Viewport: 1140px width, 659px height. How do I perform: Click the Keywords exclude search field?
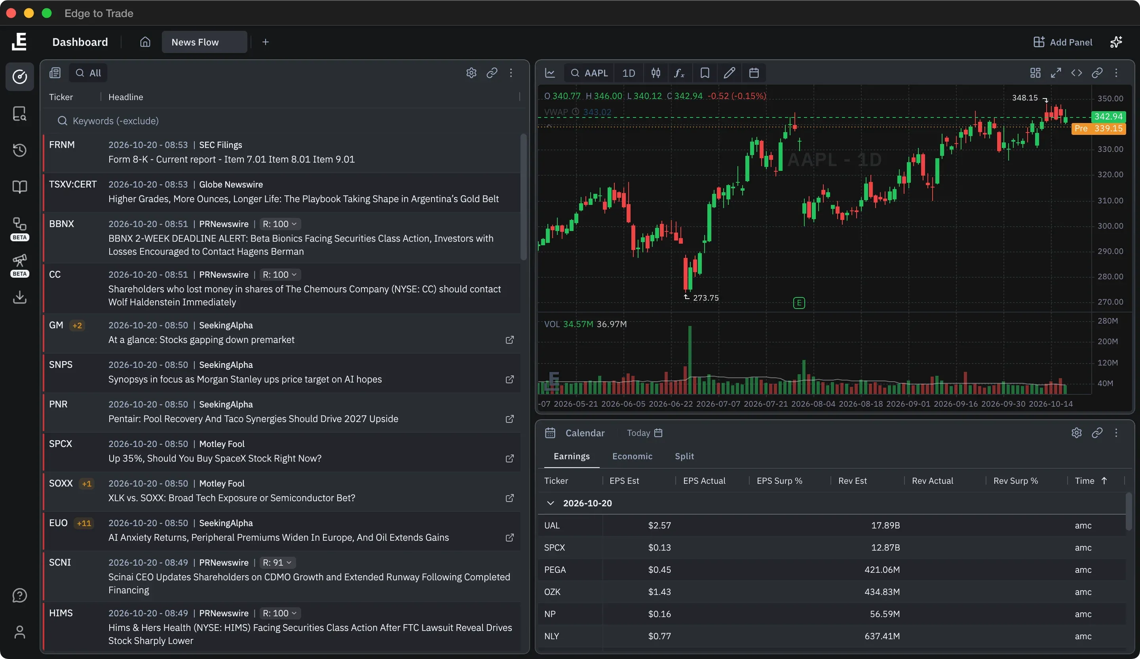click(x=285, y=121)
